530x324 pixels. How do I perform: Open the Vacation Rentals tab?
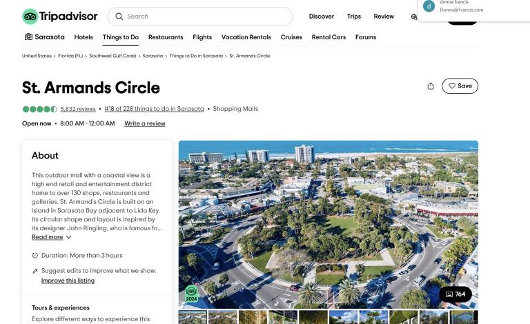[x=246, y=37]
